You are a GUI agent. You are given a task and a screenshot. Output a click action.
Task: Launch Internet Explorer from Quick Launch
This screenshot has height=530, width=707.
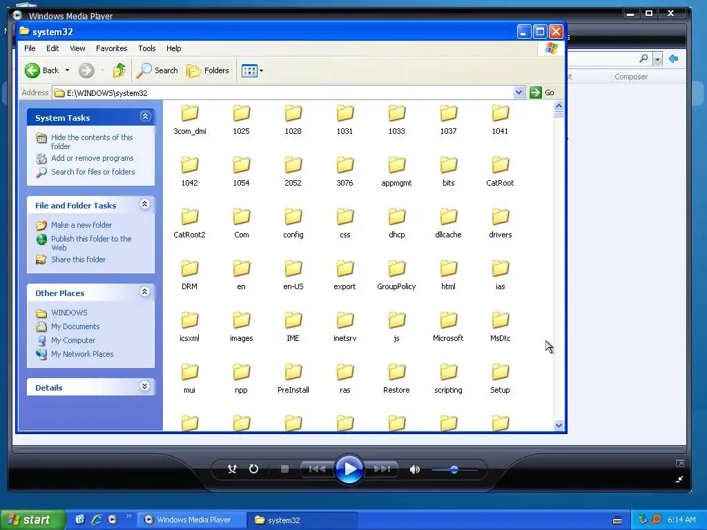click(97, 519)
